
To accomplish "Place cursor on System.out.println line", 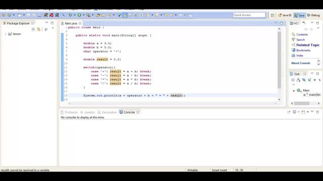I will pos(134,96).
